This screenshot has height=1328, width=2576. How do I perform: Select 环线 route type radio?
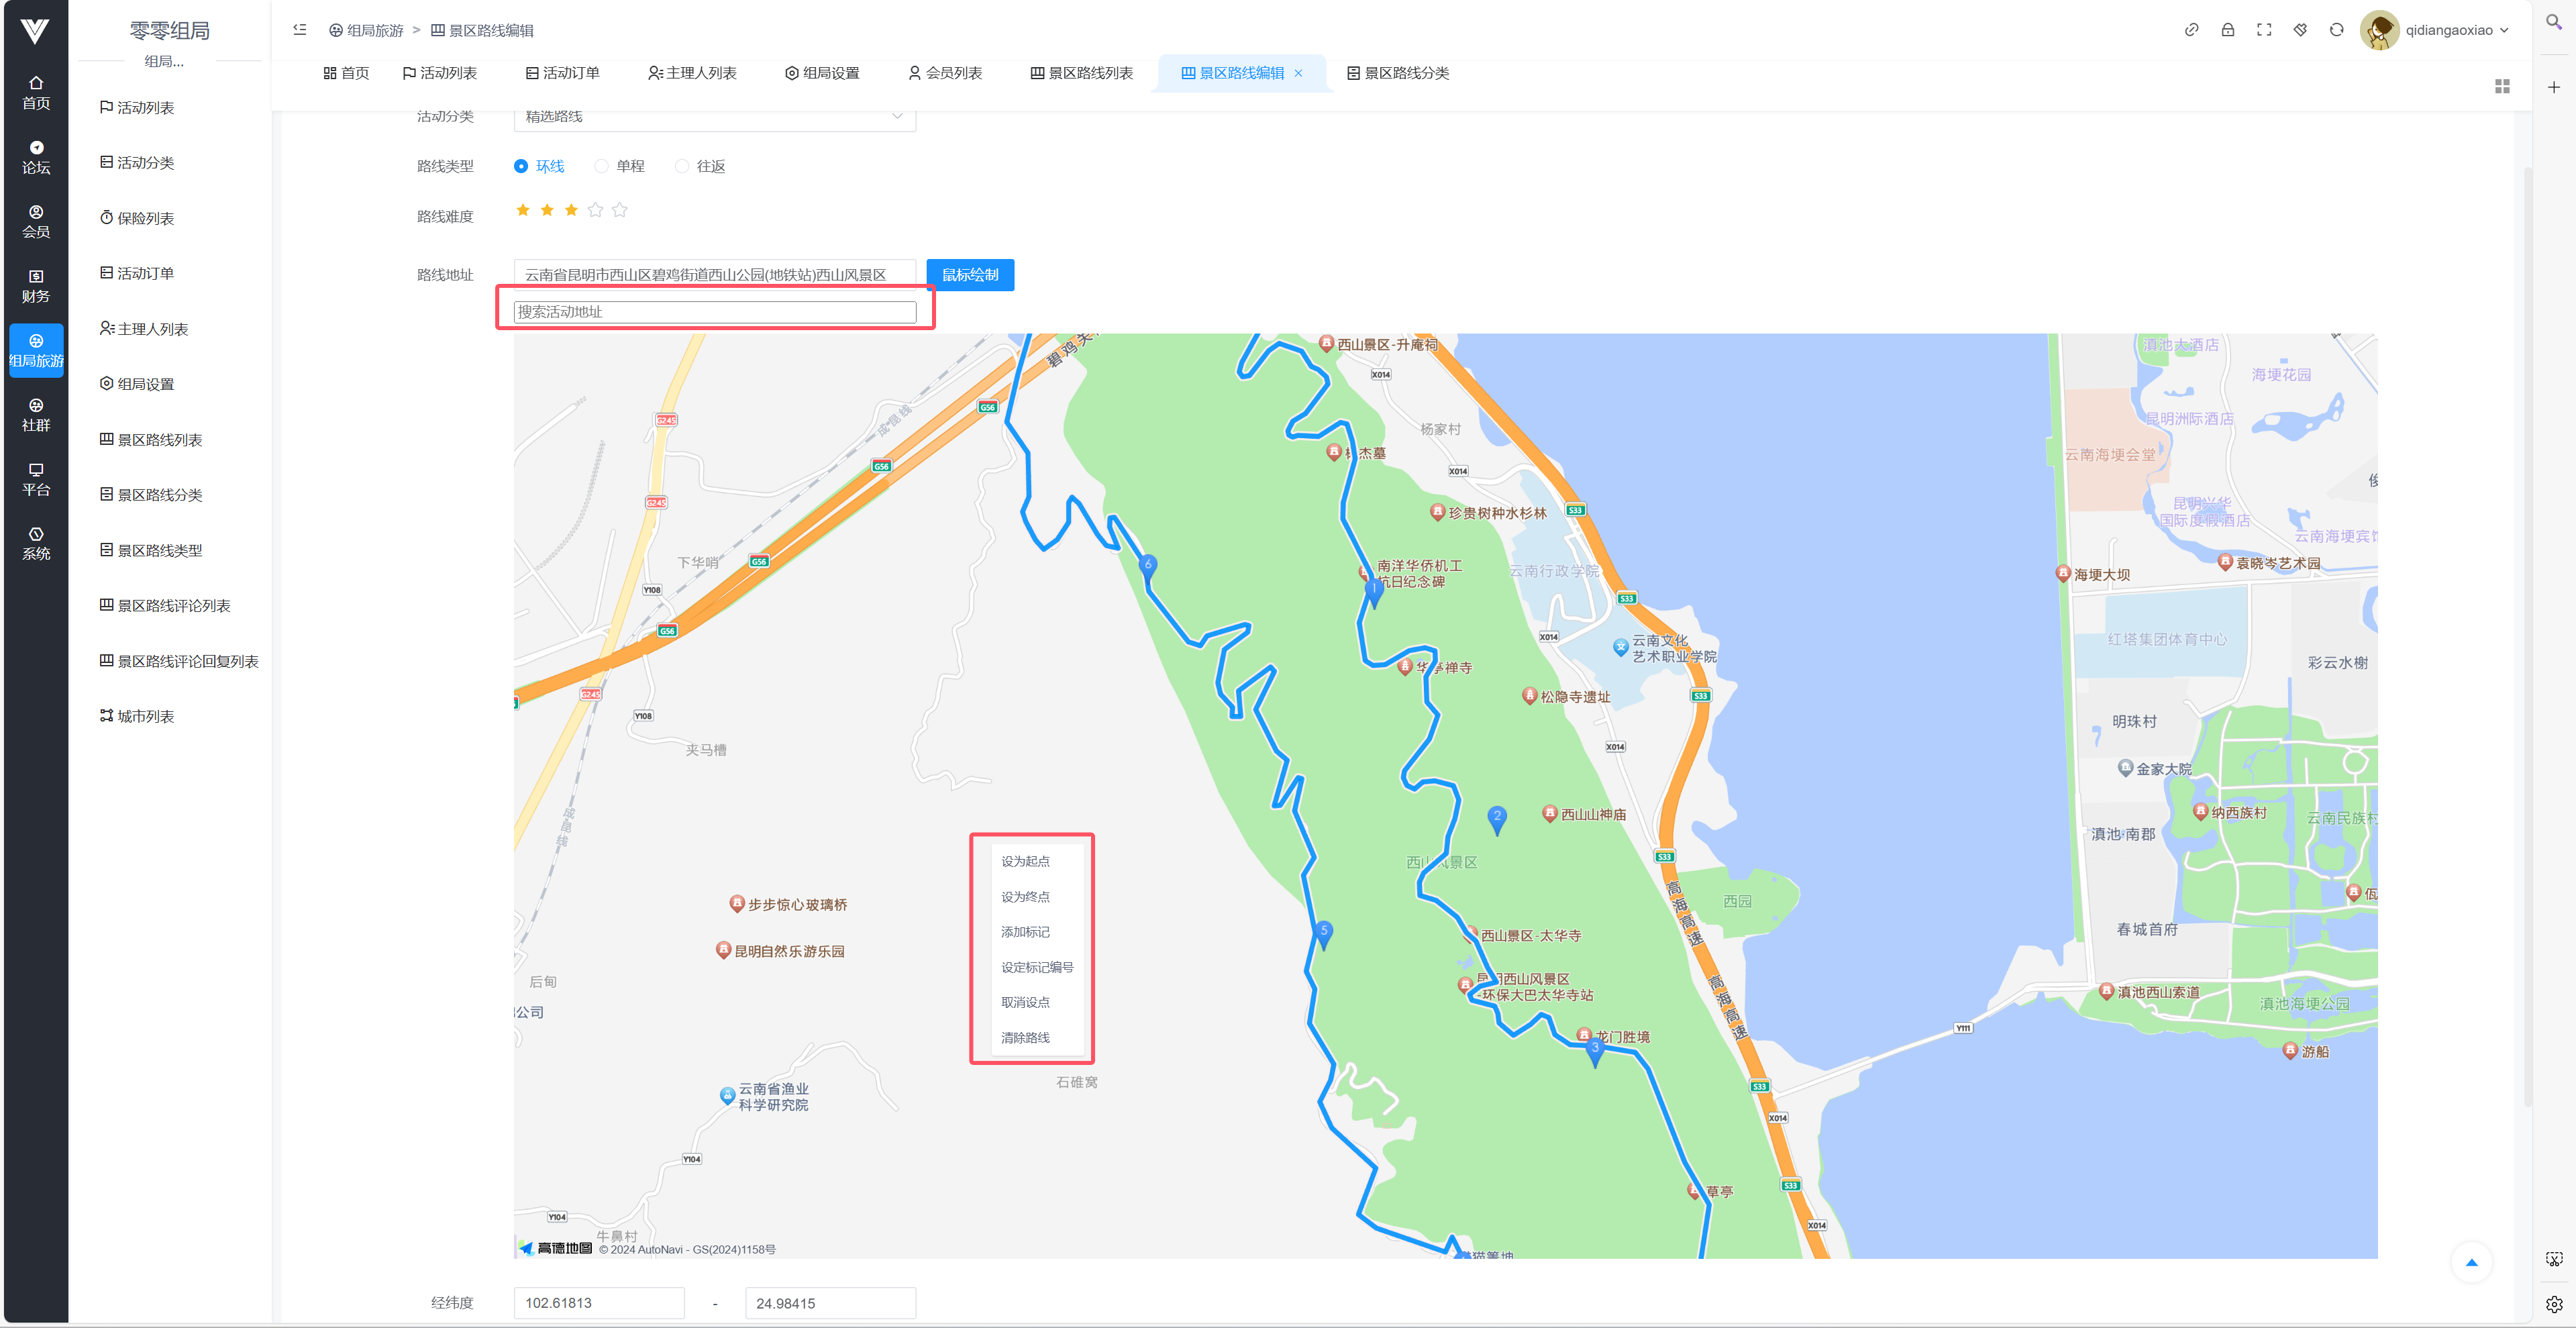521,166
